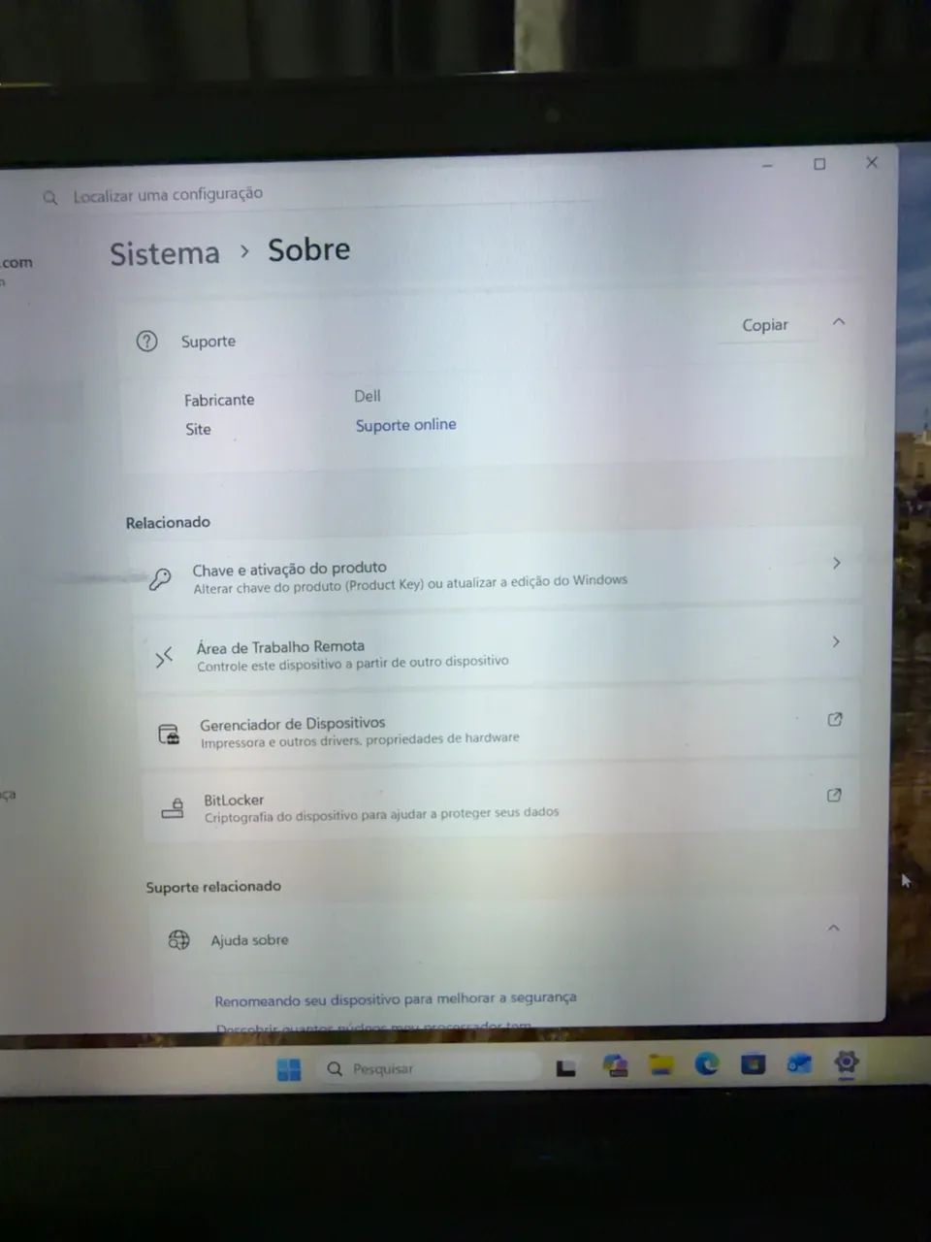The width and height of the screenshot is (931, 1242).
Task: Open Área de Trabalho Remota settings
Action: point(498,651)
